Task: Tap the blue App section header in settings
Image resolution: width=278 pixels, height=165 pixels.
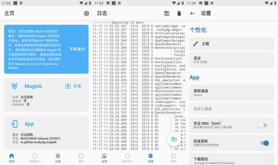Action: pos(194,78)
